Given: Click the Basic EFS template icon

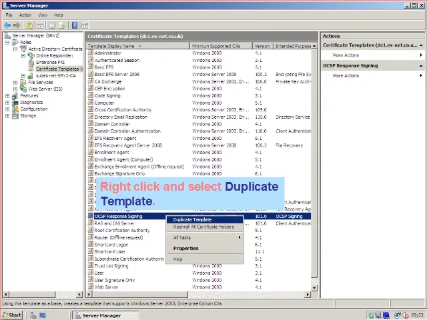Looking at the screenshot, I should pyautogui.click(x=91, y=67).
